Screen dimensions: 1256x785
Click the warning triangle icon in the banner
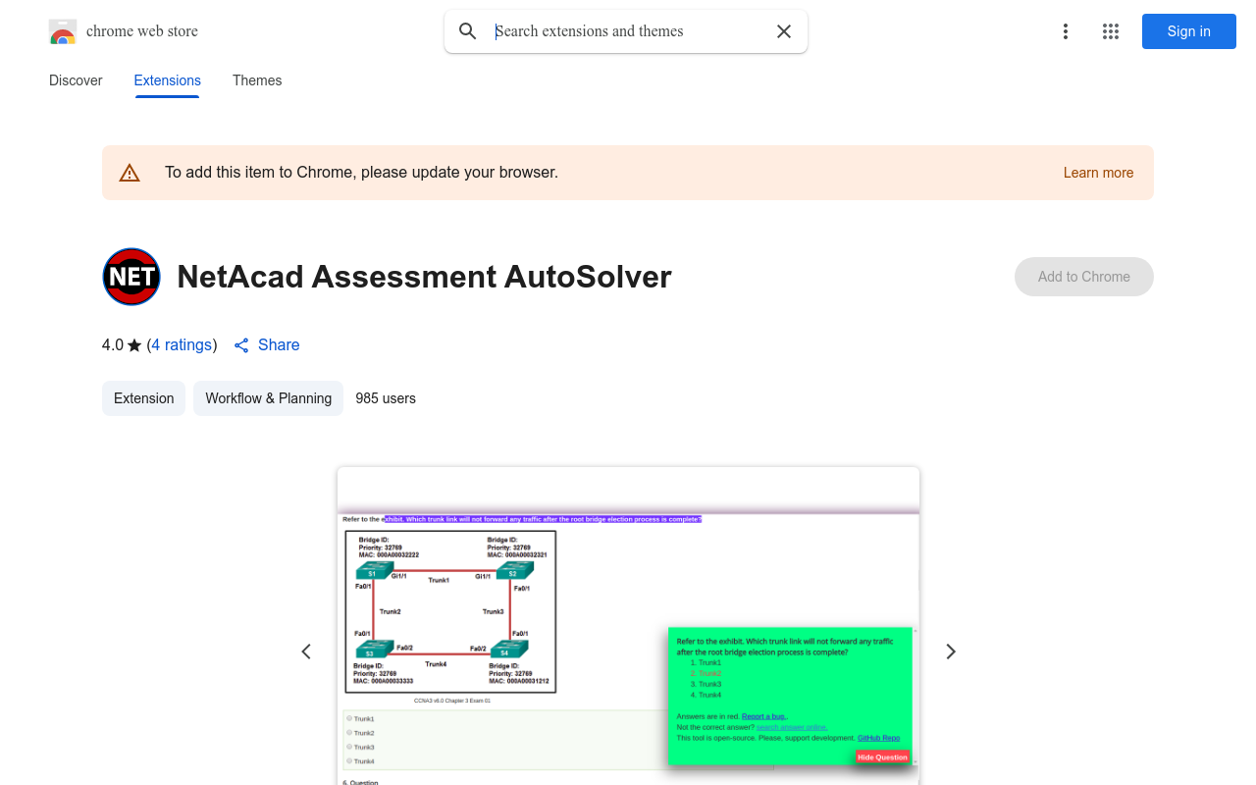click(x=130, y=173)
